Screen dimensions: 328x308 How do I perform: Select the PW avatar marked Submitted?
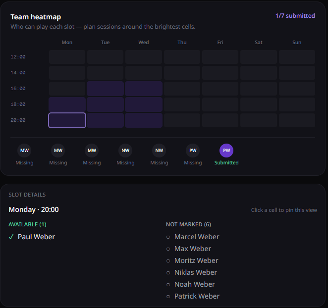click(x=226, y=151)
